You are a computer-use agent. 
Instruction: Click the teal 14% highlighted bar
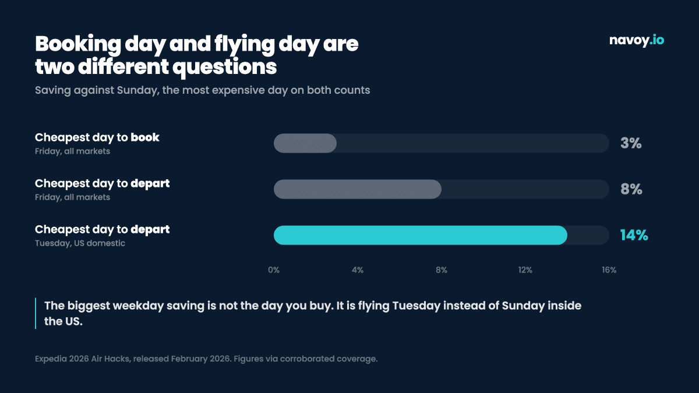[x=421, y=235]
